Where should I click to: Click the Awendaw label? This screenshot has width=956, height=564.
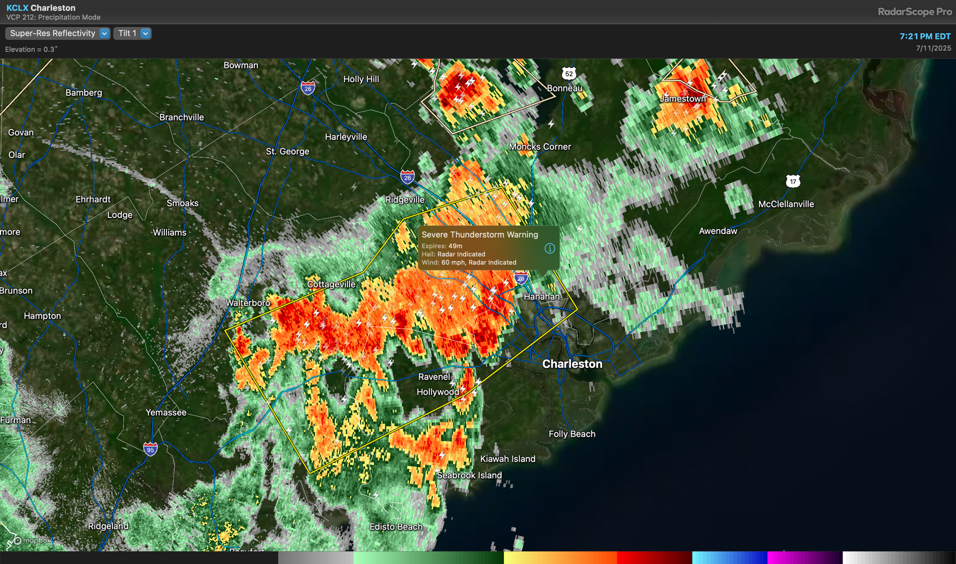coord(717,231)
